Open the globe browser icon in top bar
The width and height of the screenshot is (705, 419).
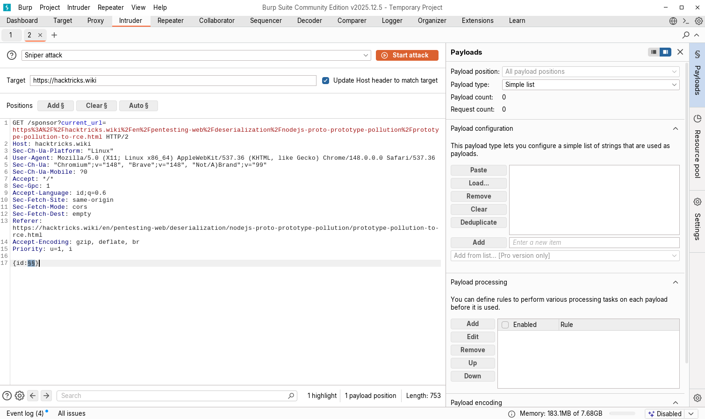pyautogui.click(x=673, y=21)
